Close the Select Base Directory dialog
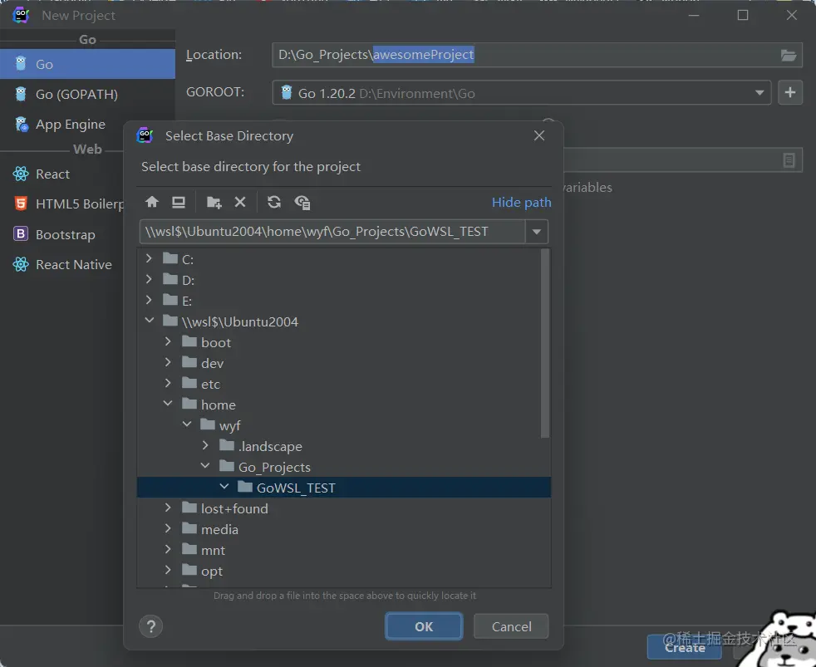Screen dimensions: 816x667 [539, 135]
